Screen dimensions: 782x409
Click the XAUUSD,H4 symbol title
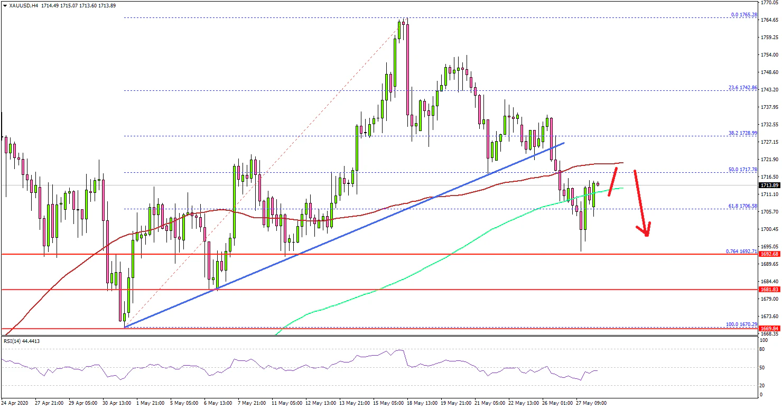tap(21, 5)
